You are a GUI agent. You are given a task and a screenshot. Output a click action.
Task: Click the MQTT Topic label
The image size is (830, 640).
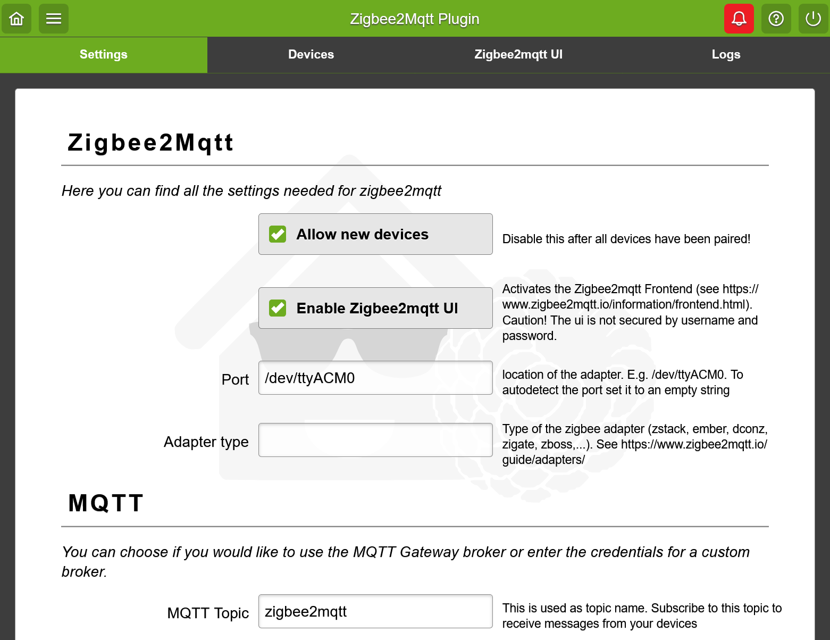tap(208, 613)
